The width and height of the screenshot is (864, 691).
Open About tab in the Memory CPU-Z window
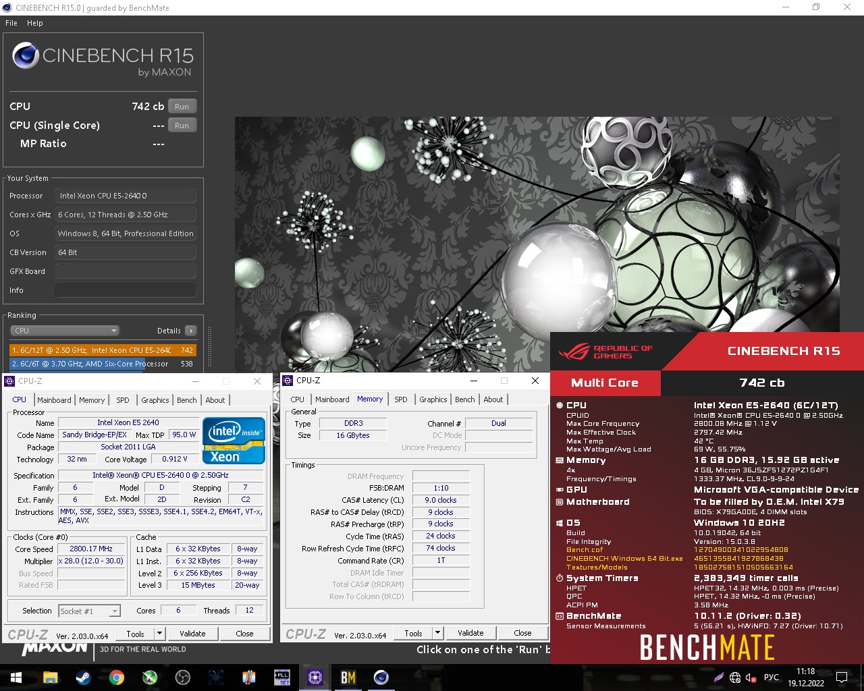pos(493,399)
